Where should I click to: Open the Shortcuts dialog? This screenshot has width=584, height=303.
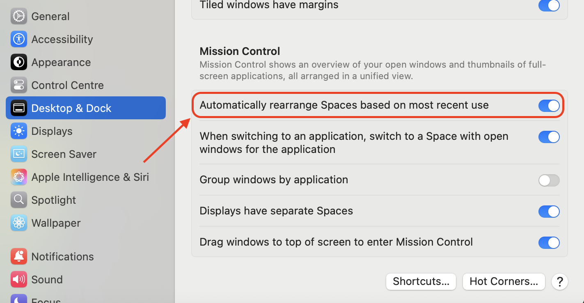(421, 282)
